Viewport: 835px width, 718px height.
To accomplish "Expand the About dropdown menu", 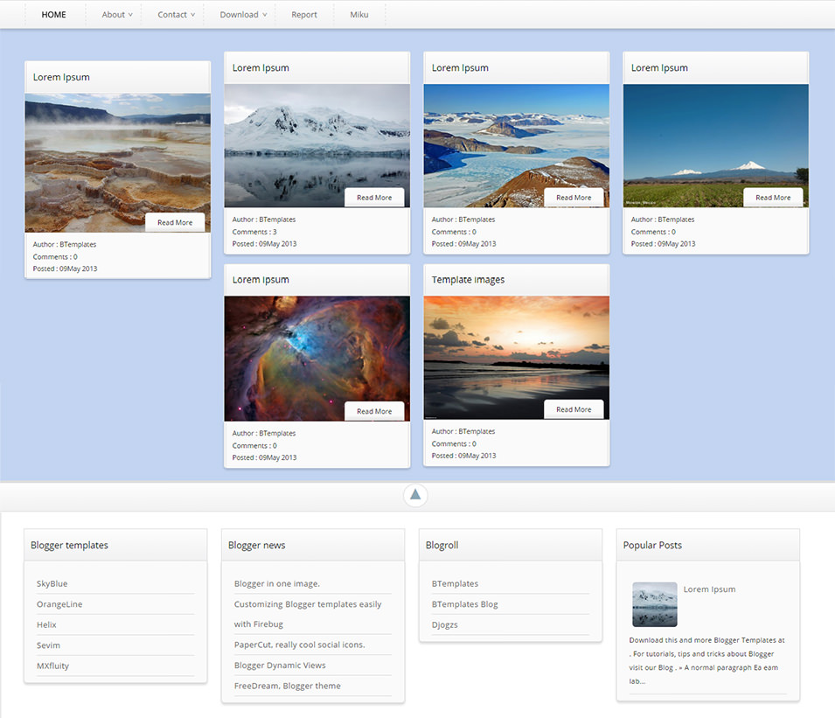I will tap(114, 14).
